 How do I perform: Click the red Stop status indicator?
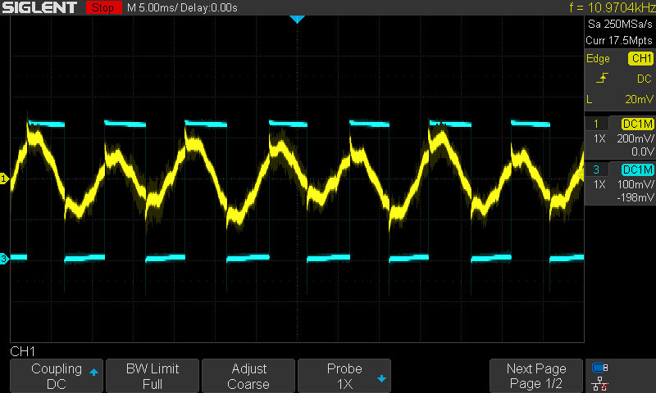(x=103, y=7)
